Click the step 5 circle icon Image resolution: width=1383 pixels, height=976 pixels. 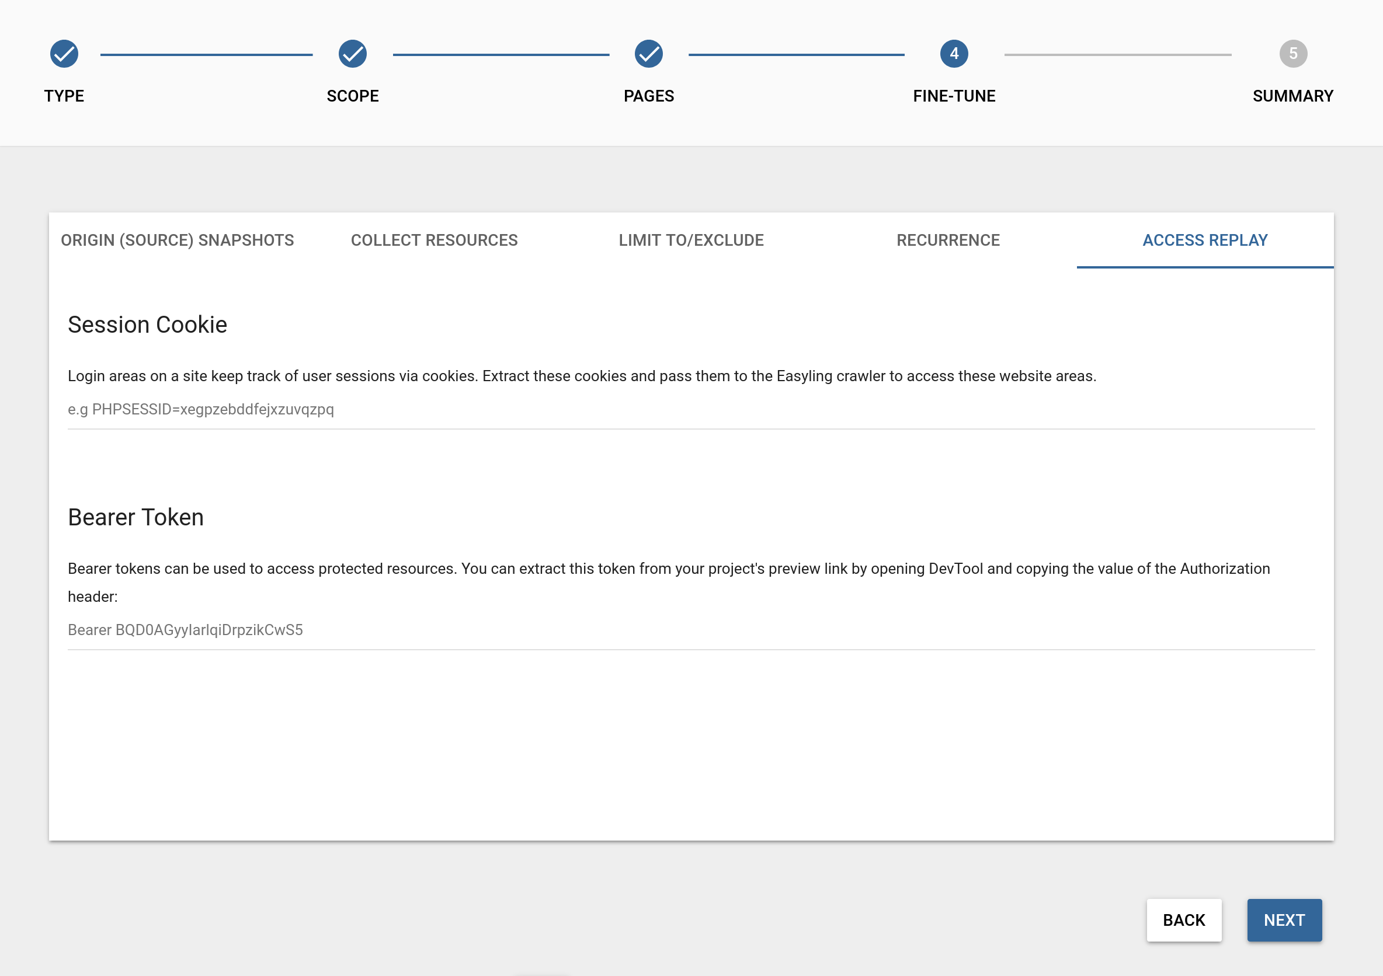pos(1292,54)
